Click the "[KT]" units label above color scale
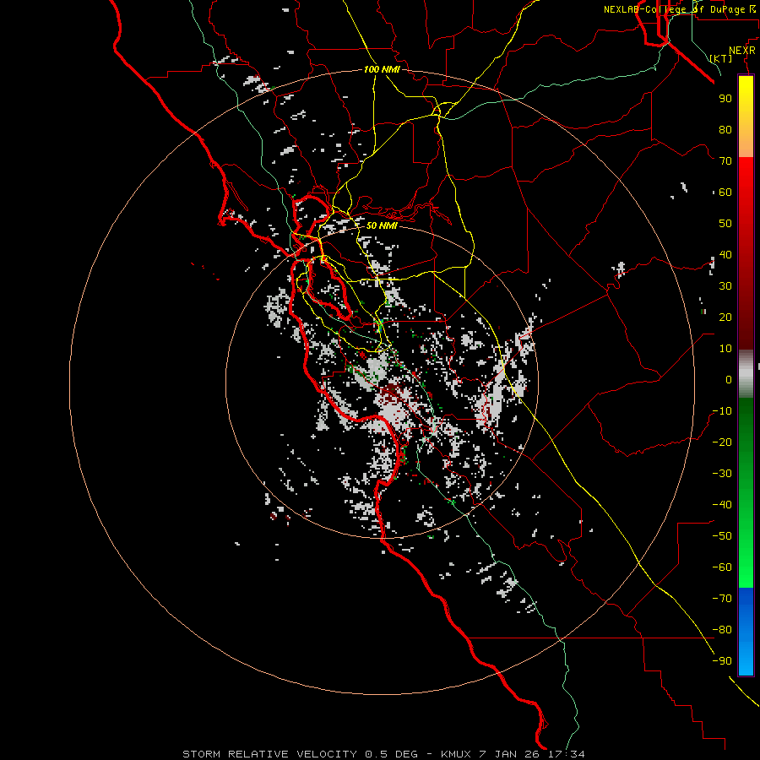 [721, 58]
